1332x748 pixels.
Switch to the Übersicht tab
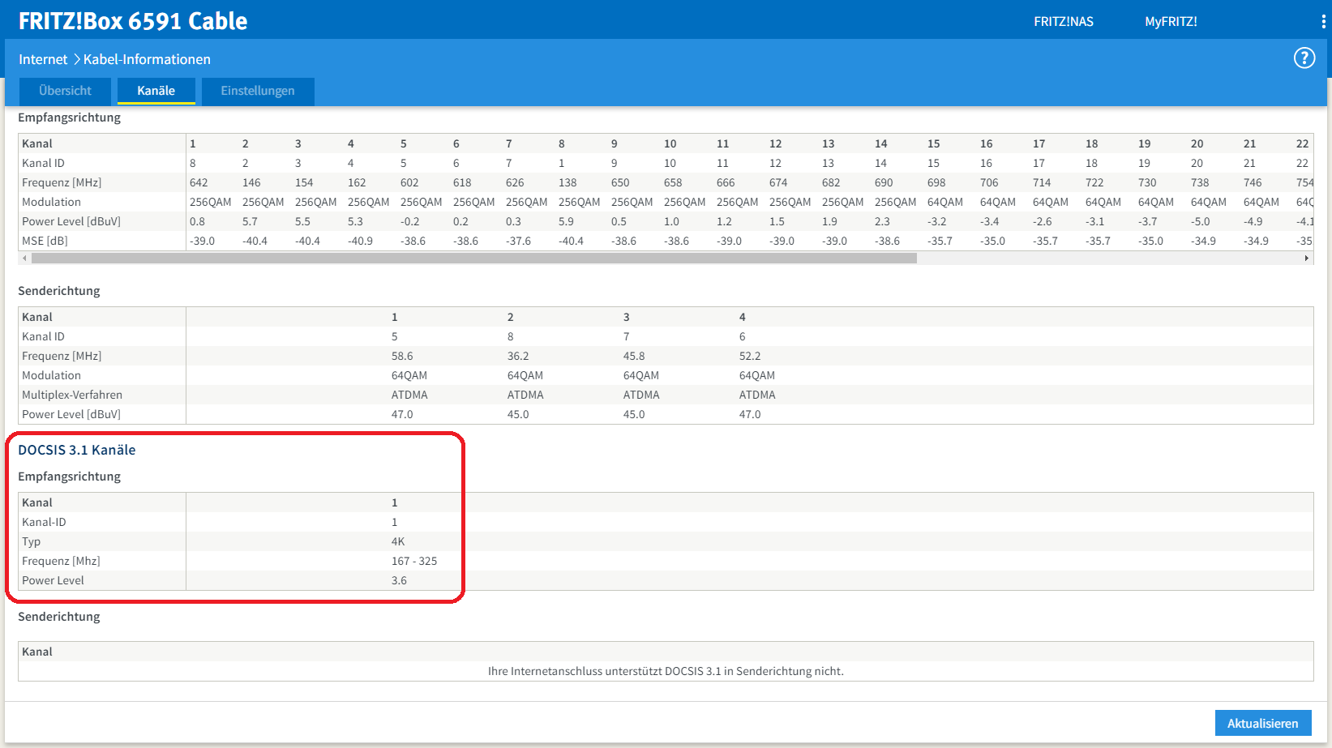[x=64, y=91]
